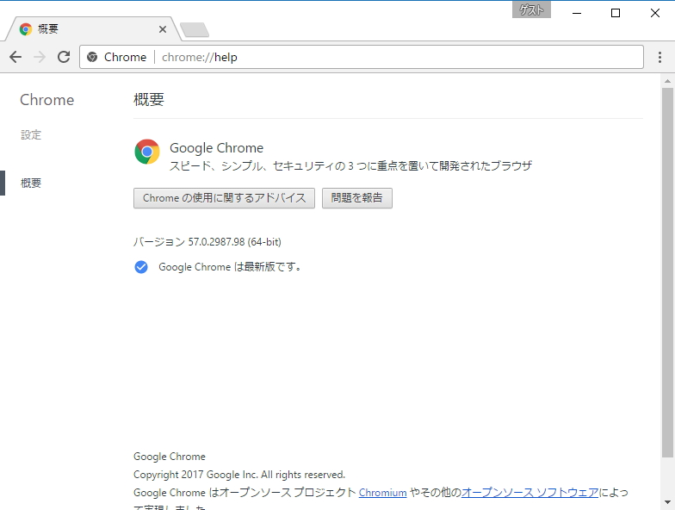The image size is (675, 510).
Task: Close the Chrome window
Action: (x=654, y=13)
